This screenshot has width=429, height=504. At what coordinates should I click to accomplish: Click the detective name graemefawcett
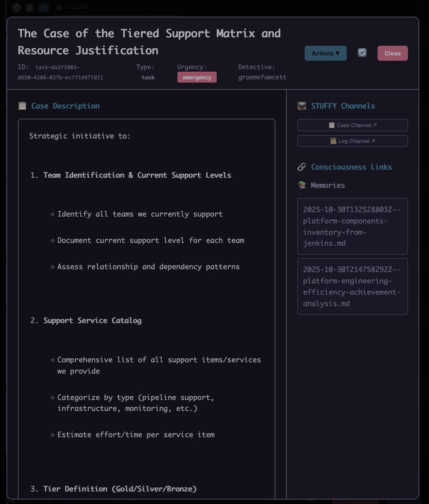pos(262,77)
